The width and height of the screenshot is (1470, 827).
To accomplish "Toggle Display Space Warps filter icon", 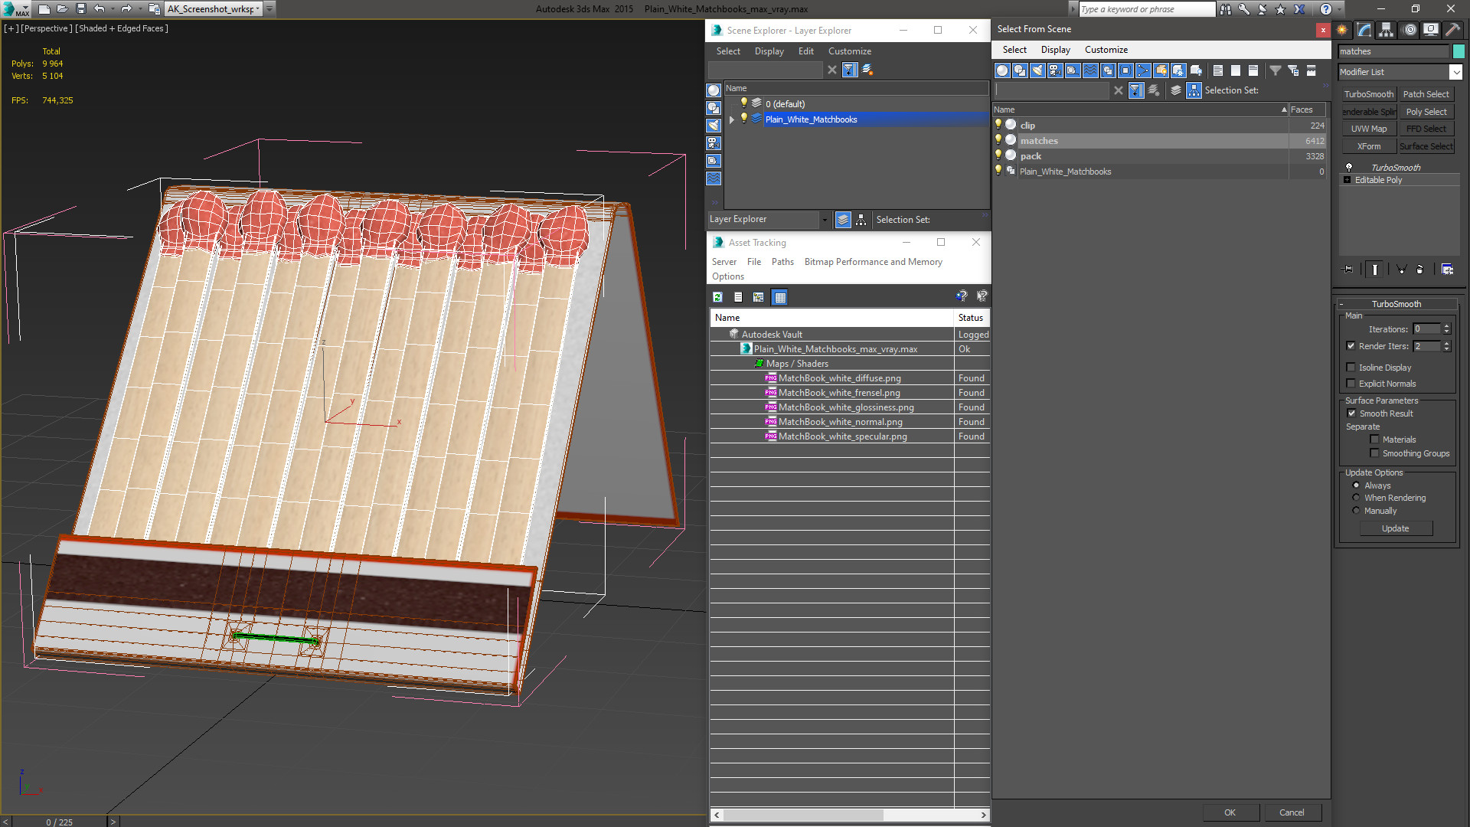I will pos(1090,70).
